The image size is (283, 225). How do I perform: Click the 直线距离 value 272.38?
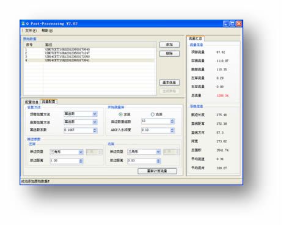coord(221,124)
